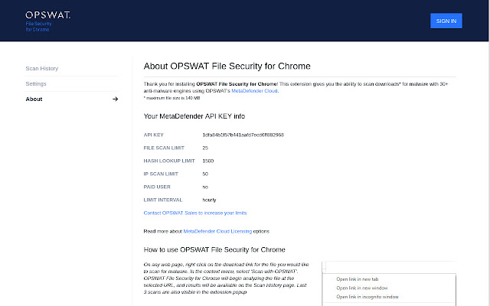Click the file scan limit value 25
Screen dimensions: 490x306
[205, 148]
